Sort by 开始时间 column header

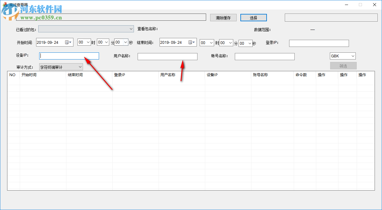pos(43,75)
